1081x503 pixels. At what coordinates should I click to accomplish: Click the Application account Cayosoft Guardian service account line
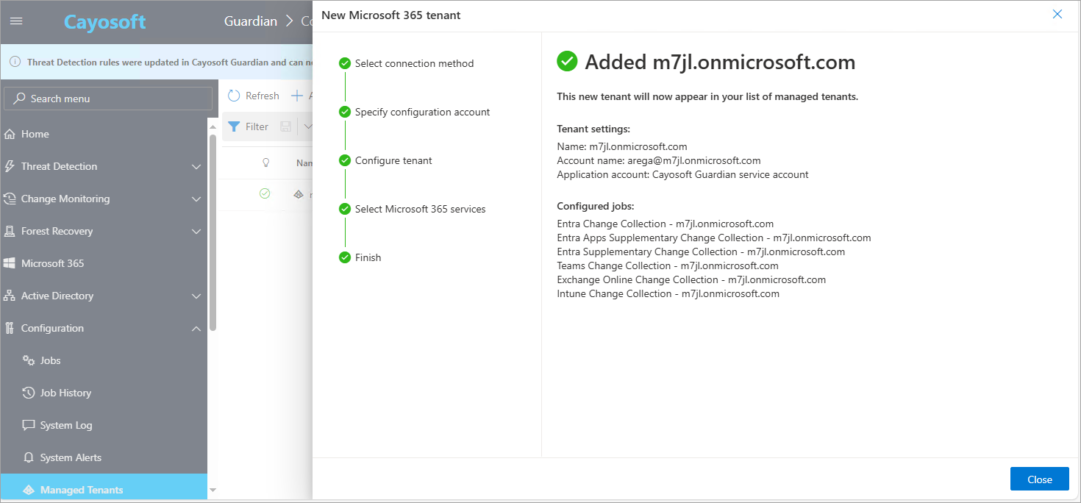pos(682,174)
